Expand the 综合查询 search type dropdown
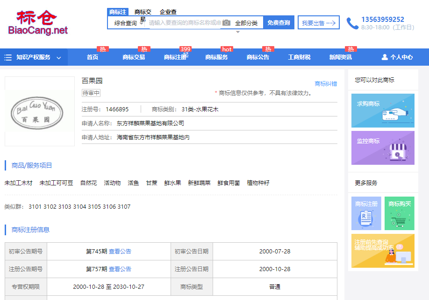 [x=129, y=23]
